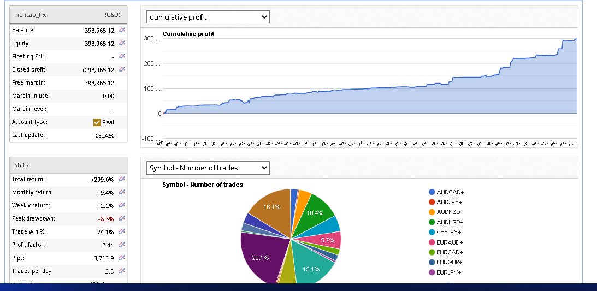Click the EURAUD+ legend entry
The image size is (597, 291).
[450, 242]
